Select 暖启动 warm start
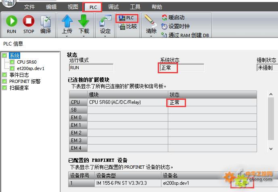The width and height of the screenshot is (278, 192). 173,18
